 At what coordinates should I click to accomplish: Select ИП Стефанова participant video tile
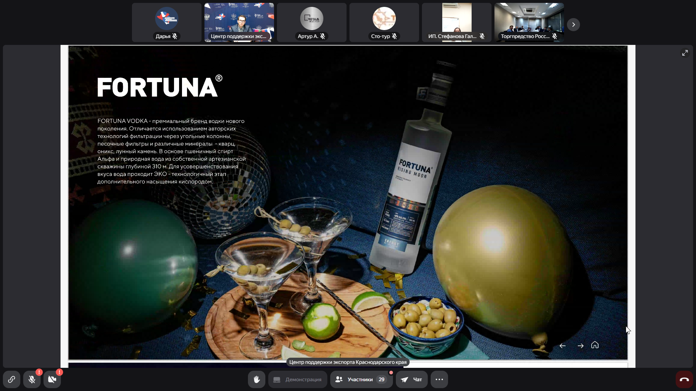[457, 22]
